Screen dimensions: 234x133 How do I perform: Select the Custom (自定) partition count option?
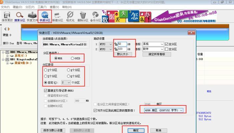pos(51,82)
